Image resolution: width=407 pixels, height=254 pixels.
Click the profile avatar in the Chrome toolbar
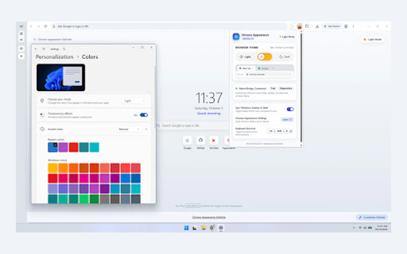[x=346, y=26]
